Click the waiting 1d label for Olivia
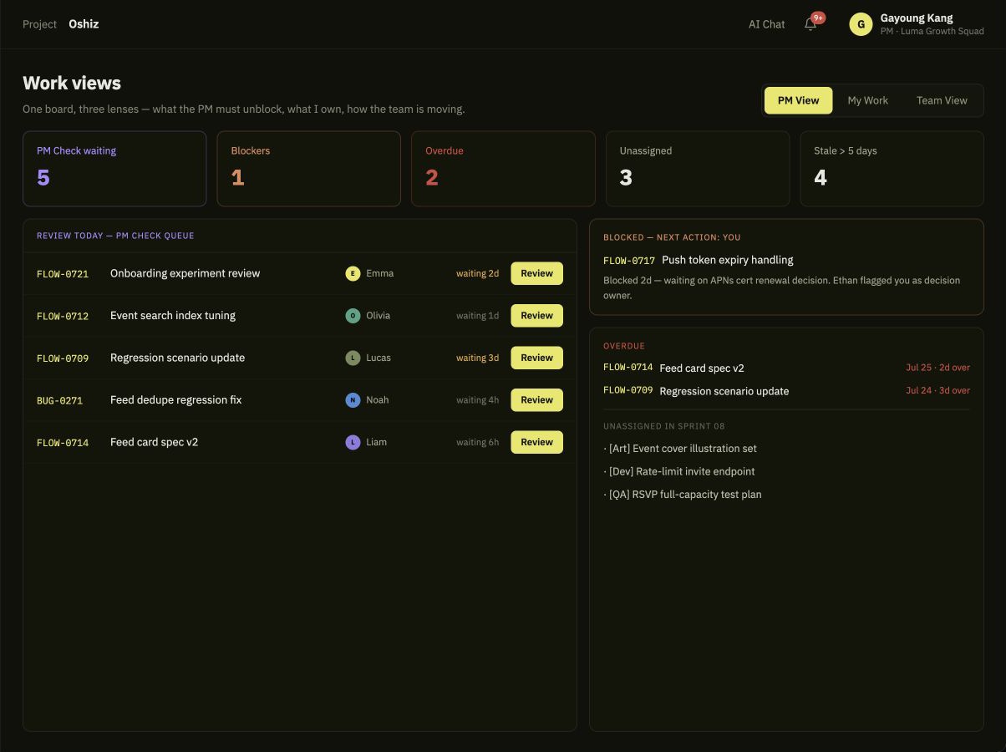This screenshot has width=1006, height=752. point(477,316)
